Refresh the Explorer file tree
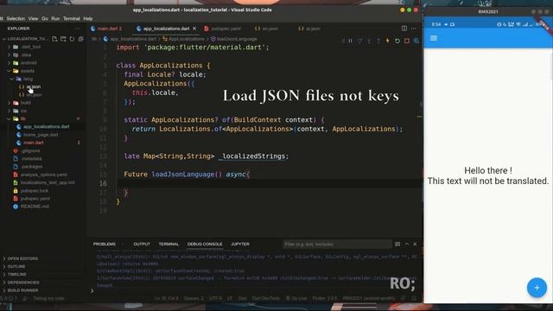 [x=72, y=39]
